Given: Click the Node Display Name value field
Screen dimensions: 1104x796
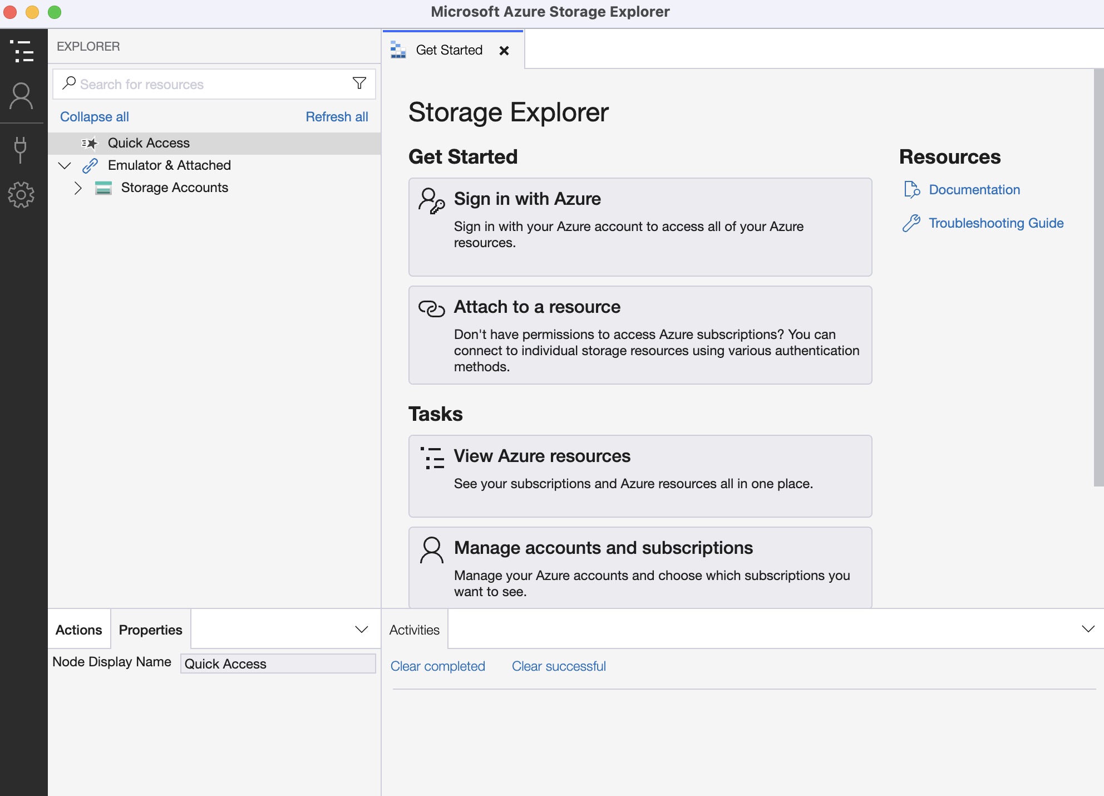Looking at the screenshot, I should click(x=278, y=664).
